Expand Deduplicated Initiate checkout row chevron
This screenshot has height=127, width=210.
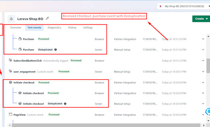[203, 104]
